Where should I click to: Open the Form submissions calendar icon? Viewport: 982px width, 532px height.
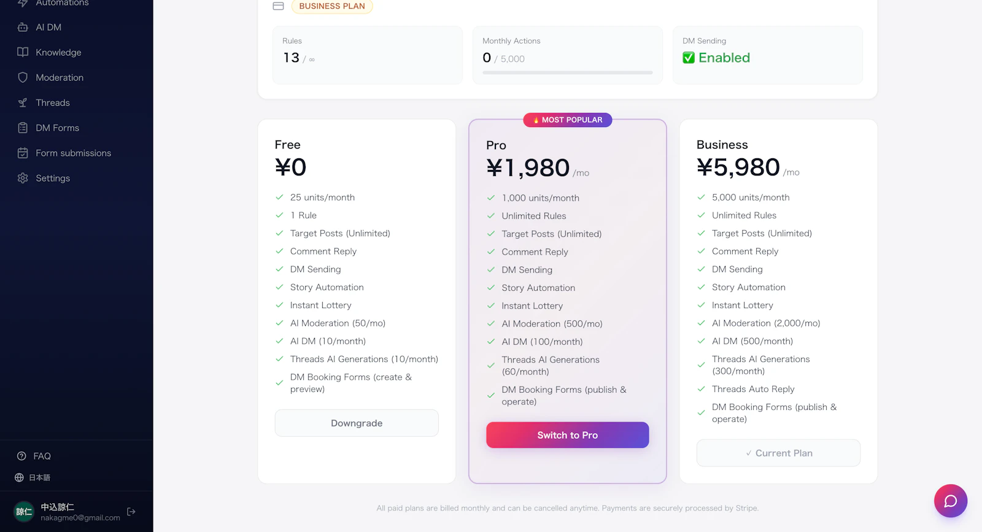pos(23,153)
